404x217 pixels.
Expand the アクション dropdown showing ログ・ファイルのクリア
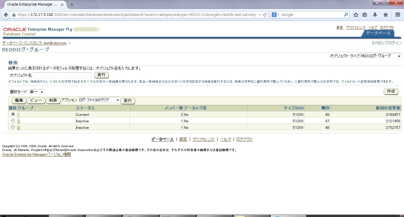coord(99,100)
